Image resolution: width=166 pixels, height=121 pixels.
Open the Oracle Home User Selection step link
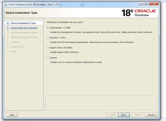24,28
